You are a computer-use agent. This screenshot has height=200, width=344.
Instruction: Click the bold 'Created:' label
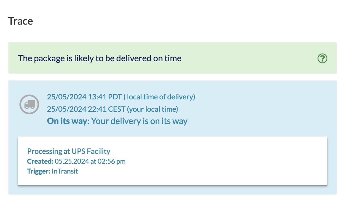pos(40,161)
